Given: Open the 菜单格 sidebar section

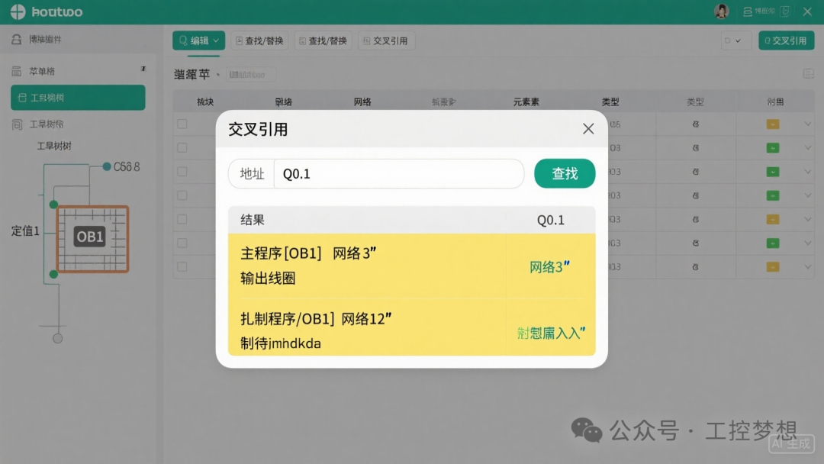Looking at the screenshot, I should (42, 71).
